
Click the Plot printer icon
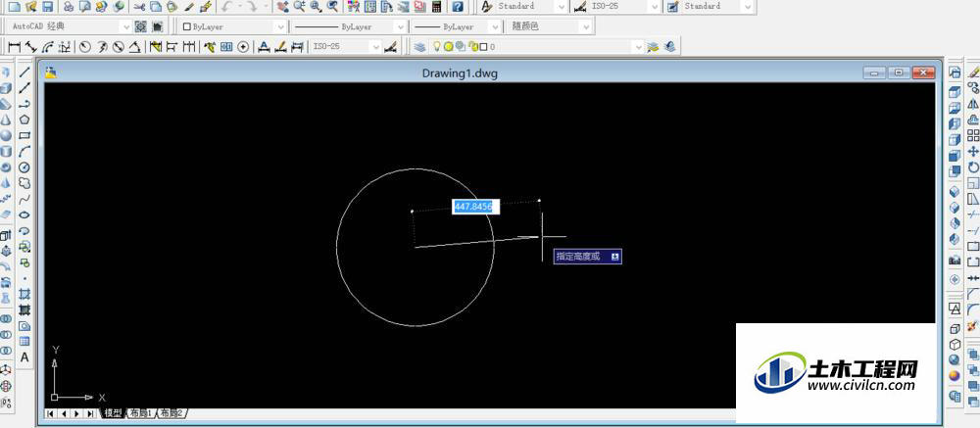tap(69, 7)
